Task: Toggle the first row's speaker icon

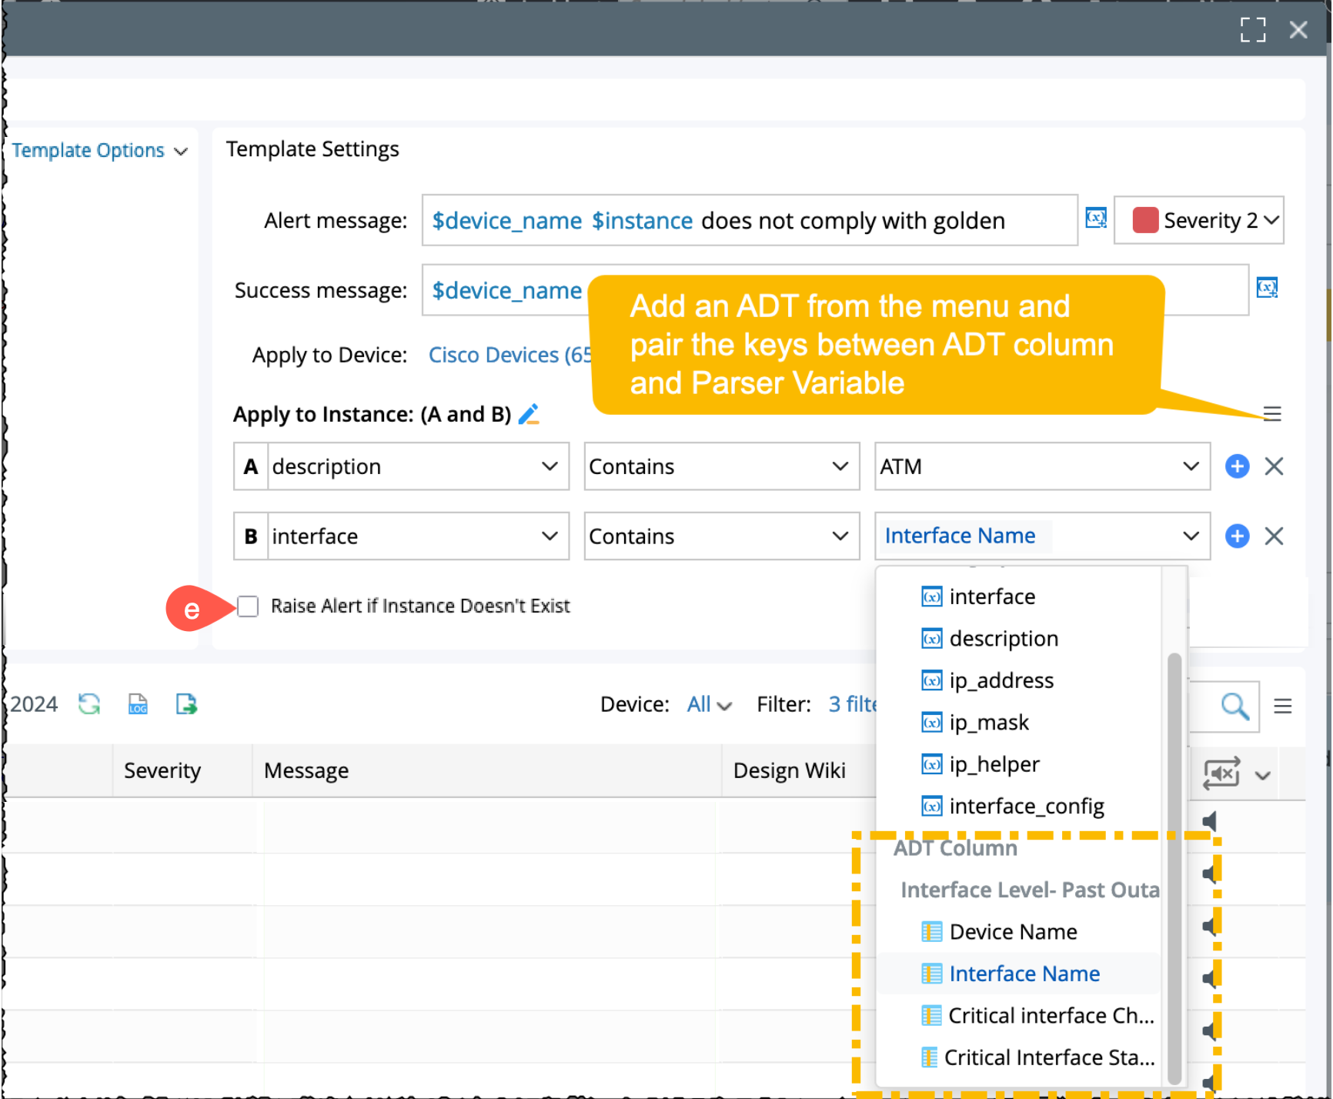Action: tap(1211, 822)
